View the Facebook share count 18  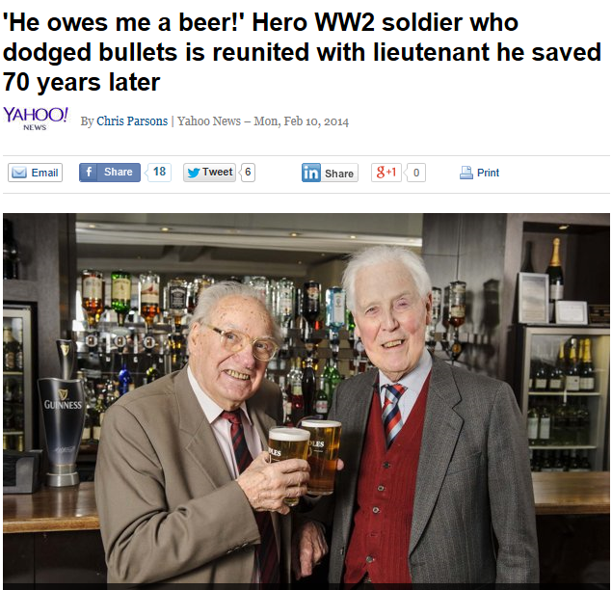(x=159, y=172)
